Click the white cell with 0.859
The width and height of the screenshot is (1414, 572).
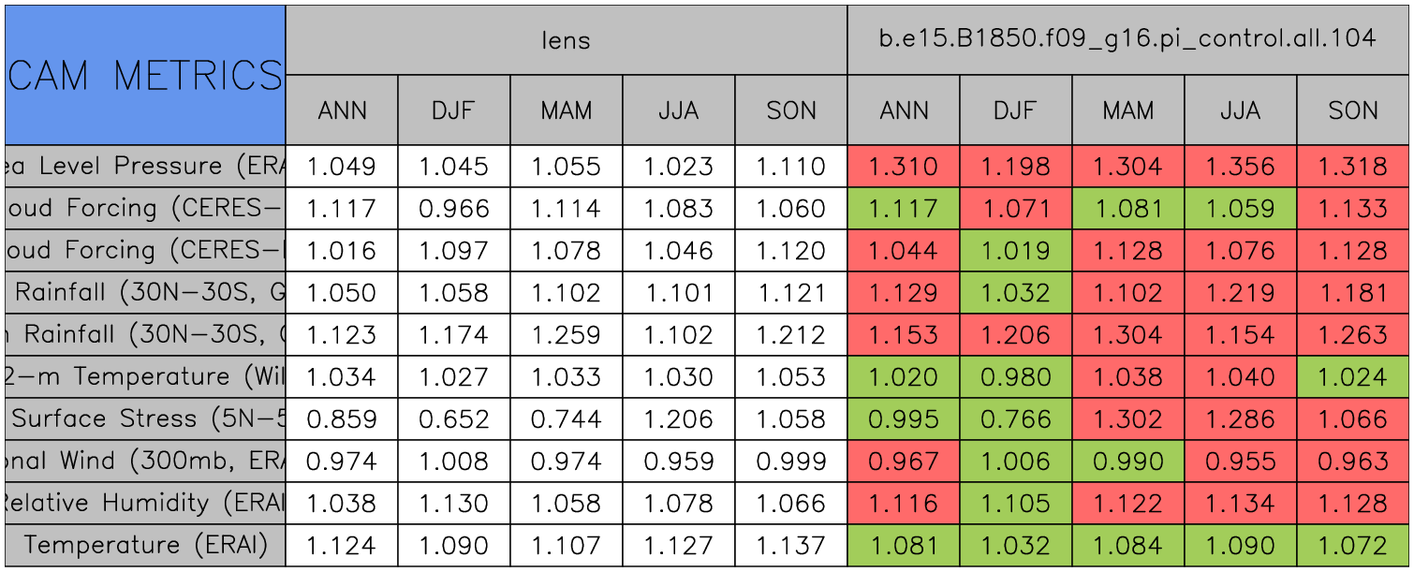pos(342,418)
